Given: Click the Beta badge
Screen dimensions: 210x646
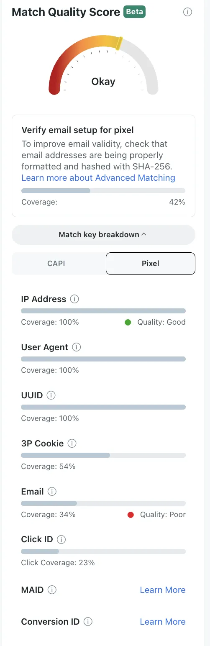Looking at the screenshot, I should click(134, 12).
